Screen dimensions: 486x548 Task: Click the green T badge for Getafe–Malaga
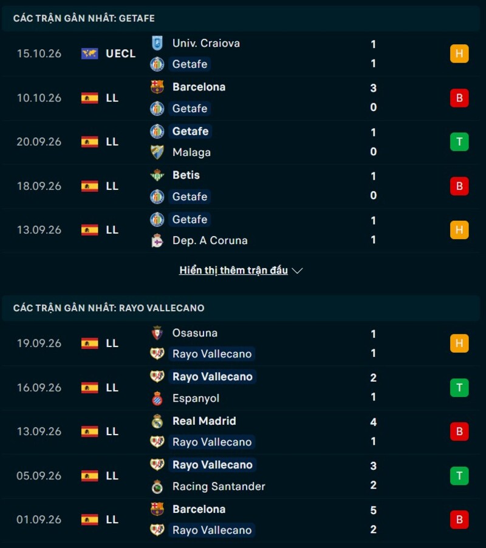click(459, 142)
